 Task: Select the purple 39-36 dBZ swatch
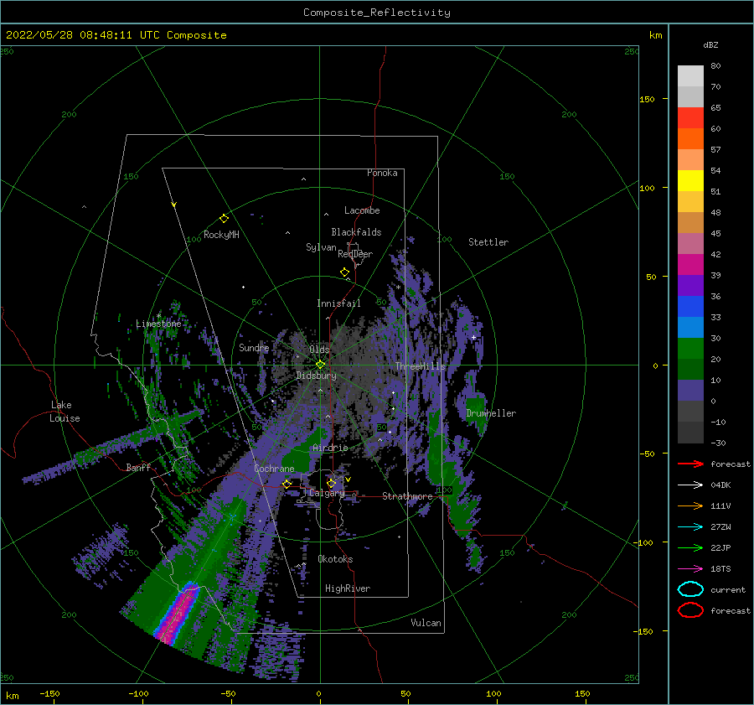[x=690, y=285]
